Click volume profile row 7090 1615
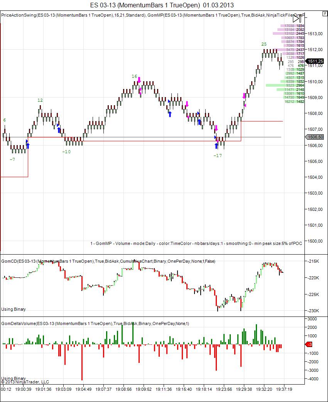This screenshot has height=402, width=328. (294, 46)
